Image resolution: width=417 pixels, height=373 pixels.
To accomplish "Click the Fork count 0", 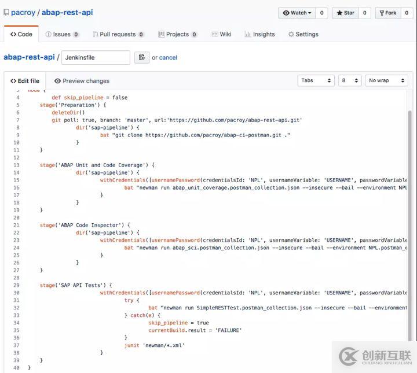I will point(407,13).
